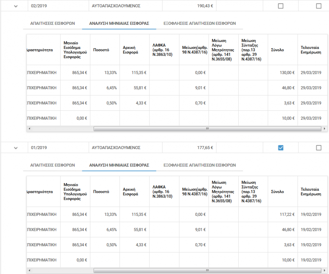The image size is (329, 274).
Task: Tick the last checkbox in the 02/2019 row
Action: [x=318, y=6]
